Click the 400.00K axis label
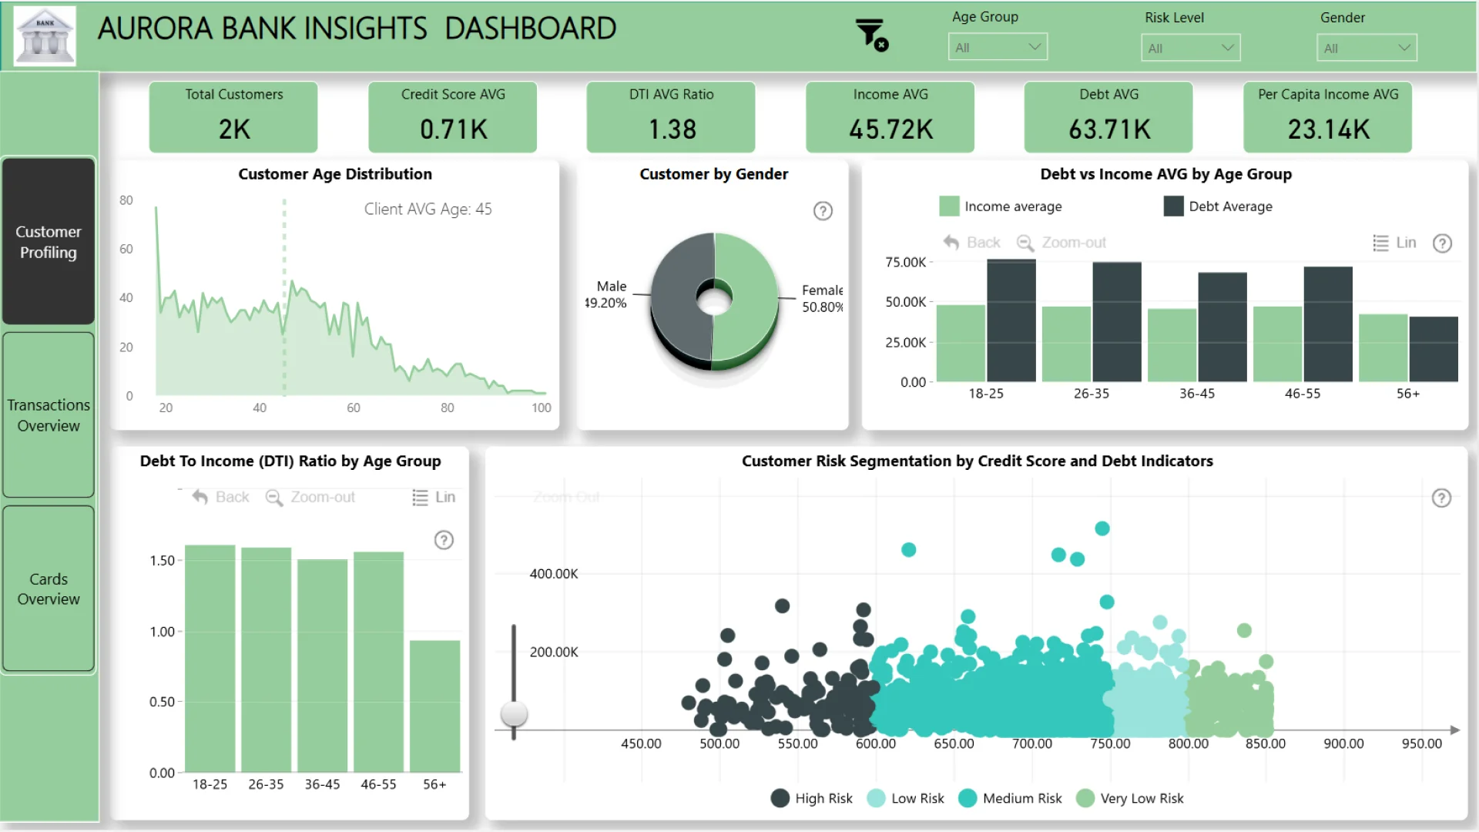 554,574
